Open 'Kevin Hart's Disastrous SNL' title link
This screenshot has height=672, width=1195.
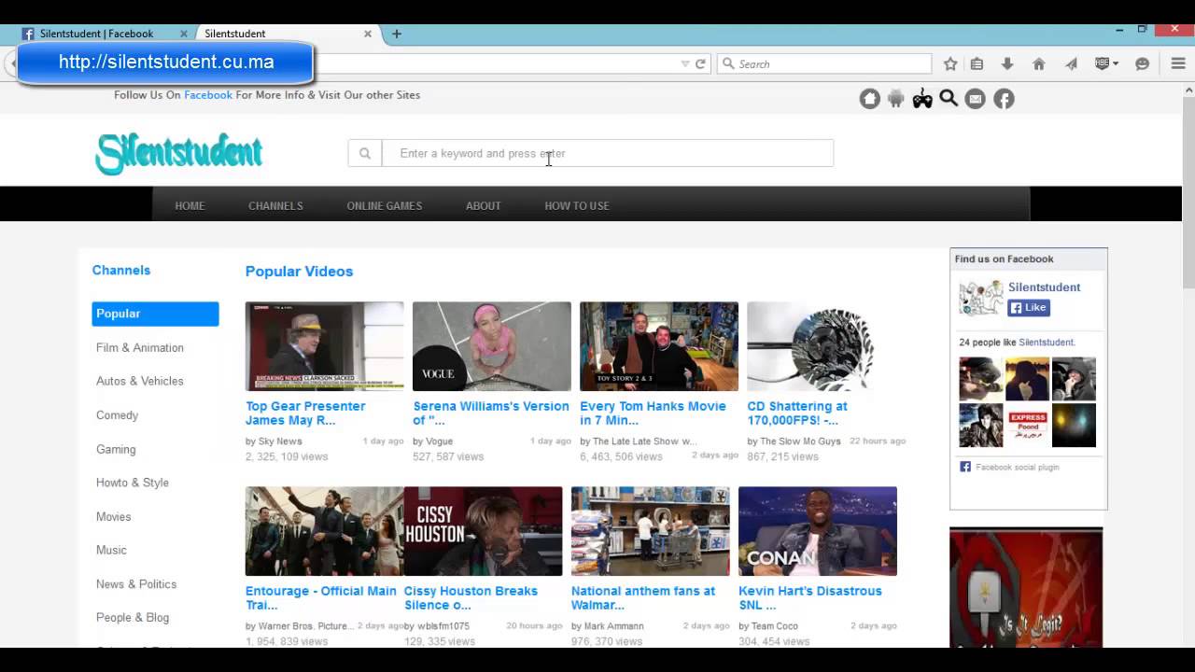[810, 598]
